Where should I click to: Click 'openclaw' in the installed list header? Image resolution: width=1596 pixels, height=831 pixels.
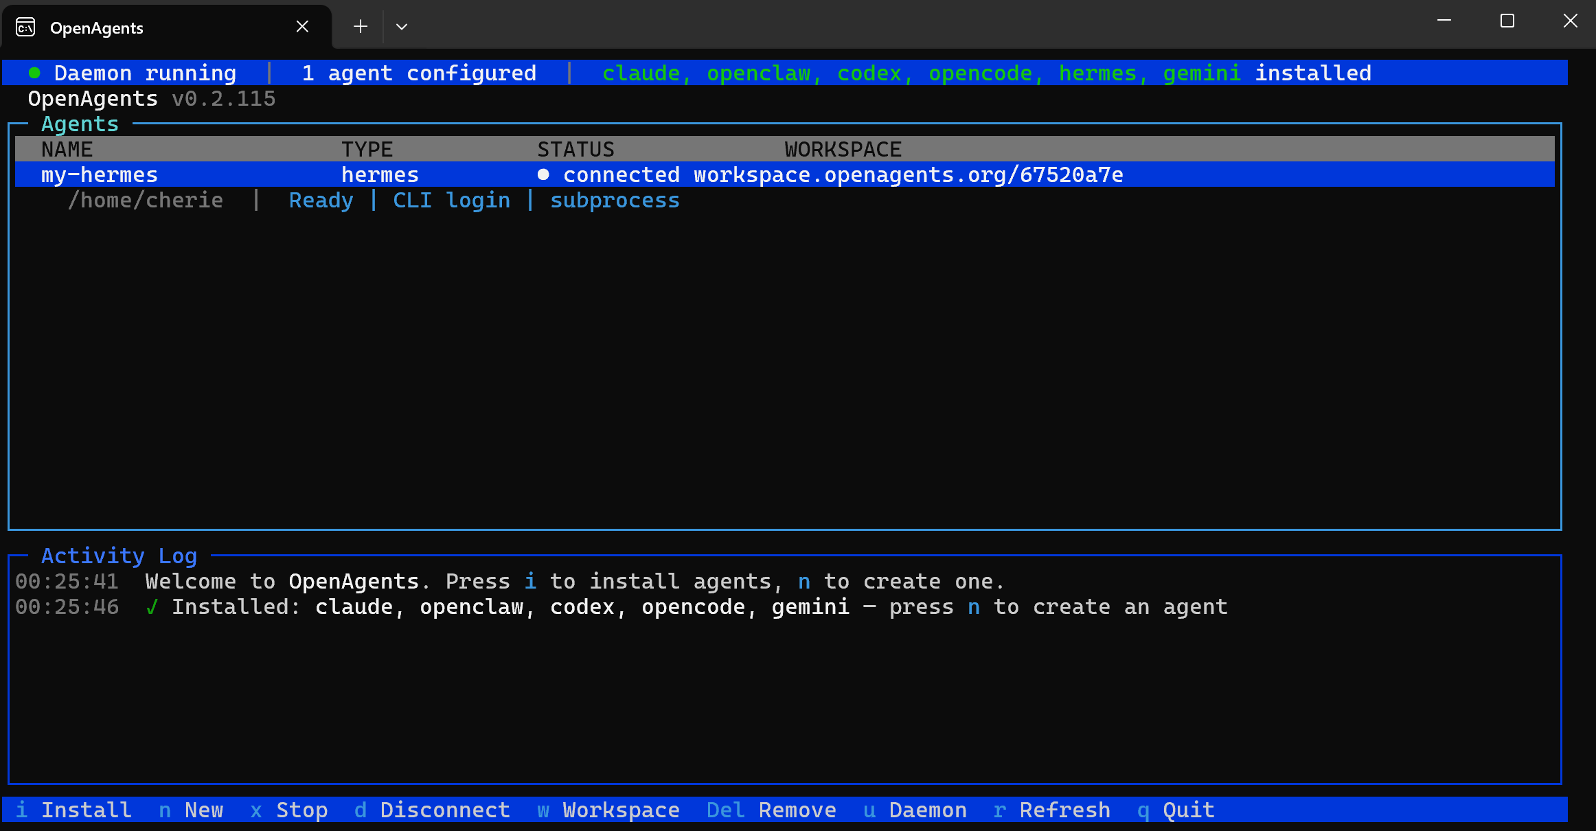759,73
